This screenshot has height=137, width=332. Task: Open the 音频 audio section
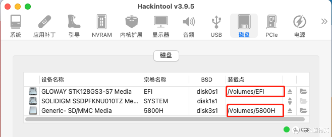(x=189, y=26)
